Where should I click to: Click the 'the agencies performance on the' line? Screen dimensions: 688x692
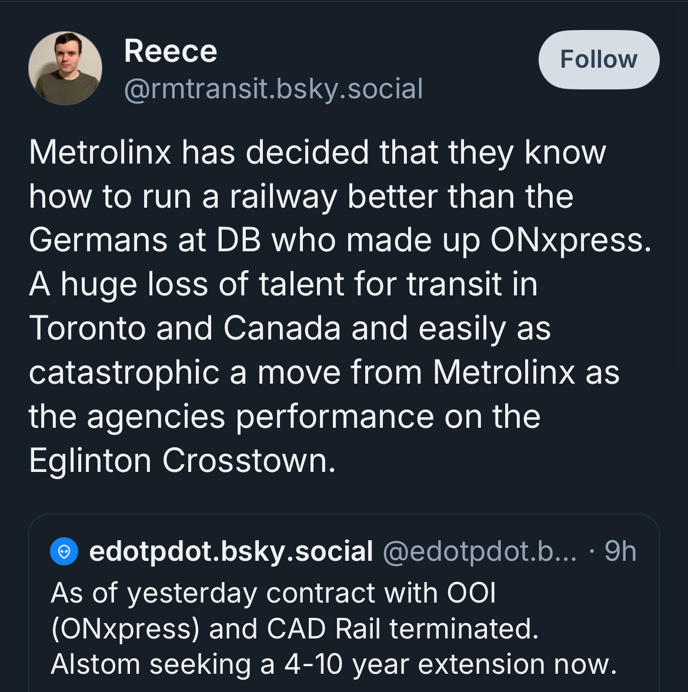point(285,417)
